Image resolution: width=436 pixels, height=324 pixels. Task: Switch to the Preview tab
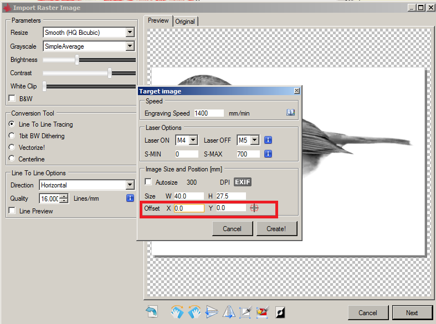pyautogui.click(x=158, y=20)
